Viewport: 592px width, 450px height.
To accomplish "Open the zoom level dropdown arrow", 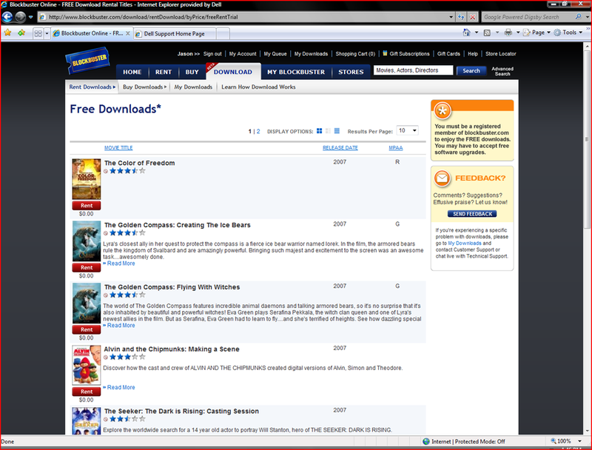I will coord(580,441).
